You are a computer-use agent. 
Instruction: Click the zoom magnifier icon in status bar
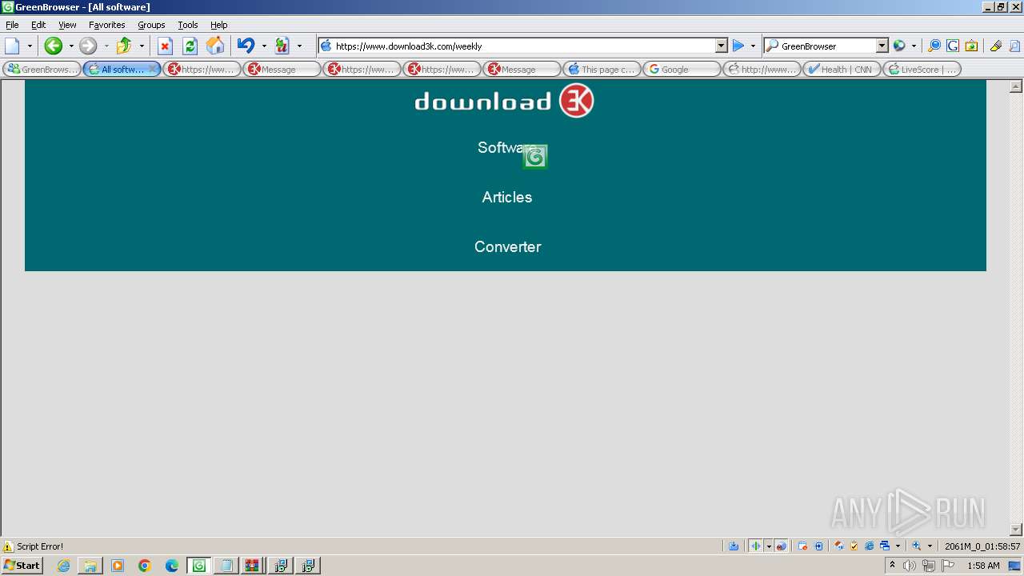pyautogui.click(x=917, y=546)
